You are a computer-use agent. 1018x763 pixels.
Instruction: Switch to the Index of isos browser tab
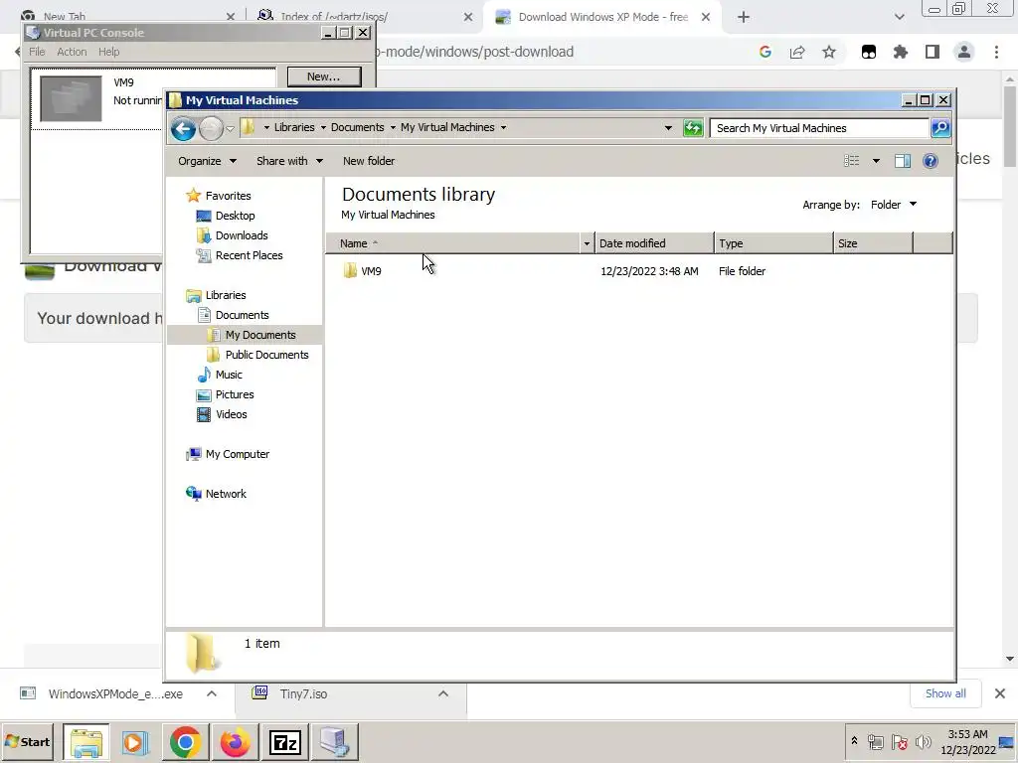tap(334, 16)
